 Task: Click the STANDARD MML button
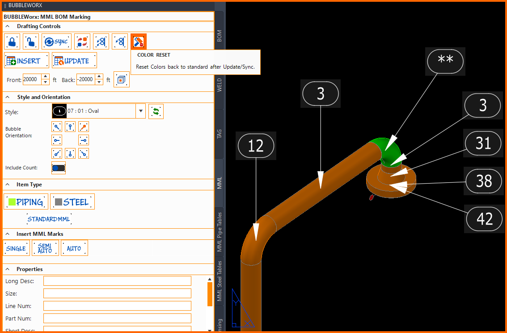point(49,219)
